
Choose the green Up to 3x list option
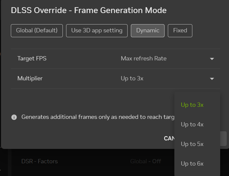tap(192, 105)
